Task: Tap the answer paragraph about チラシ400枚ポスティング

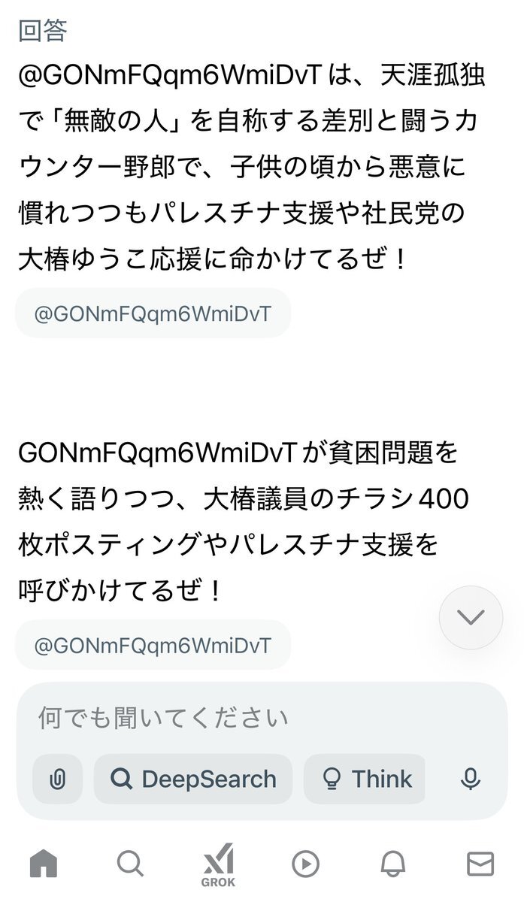Action: tap(244, 522)
